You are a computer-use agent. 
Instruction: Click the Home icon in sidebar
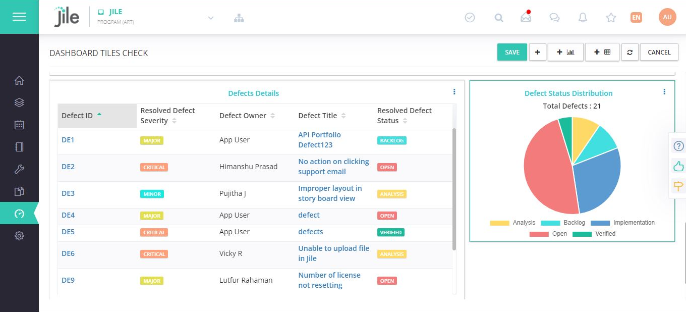[x=19, y=81]
